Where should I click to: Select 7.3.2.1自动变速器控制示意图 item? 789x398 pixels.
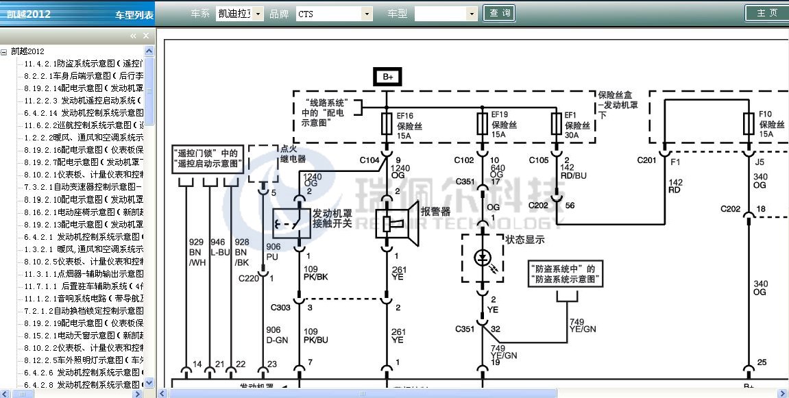point(83,187)
